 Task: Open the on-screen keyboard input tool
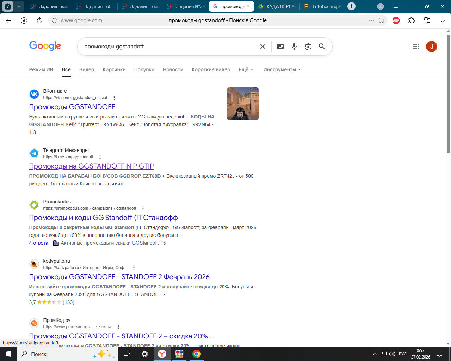pyautogui.click(x=280, y=47)
